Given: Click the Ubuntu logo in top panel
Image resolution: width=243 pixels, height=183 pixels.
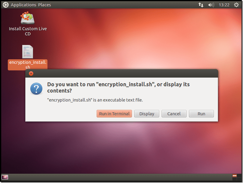Looking at the screenshot, I should tap(5, 5).
